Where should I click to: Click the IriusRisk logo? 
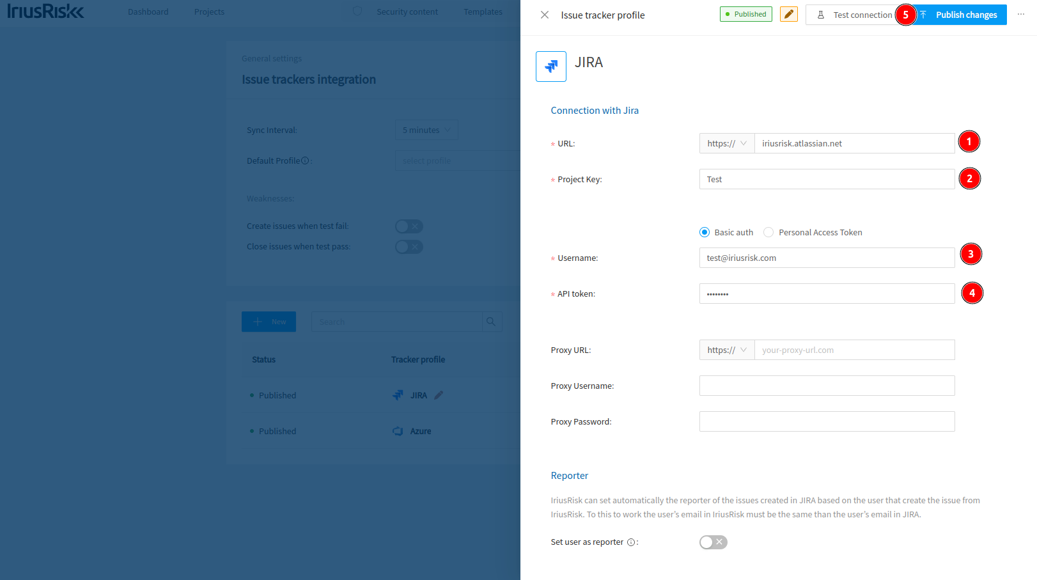point(45,12)
